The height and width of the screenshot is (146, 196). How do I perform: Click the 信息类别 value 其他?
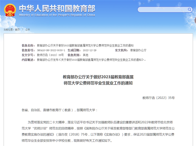[86, 55]
